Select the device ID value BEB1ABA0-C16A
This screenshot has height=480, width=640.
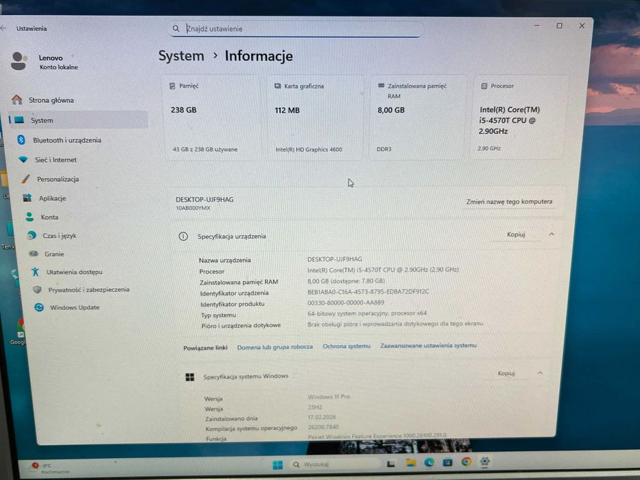coord(368,291)
